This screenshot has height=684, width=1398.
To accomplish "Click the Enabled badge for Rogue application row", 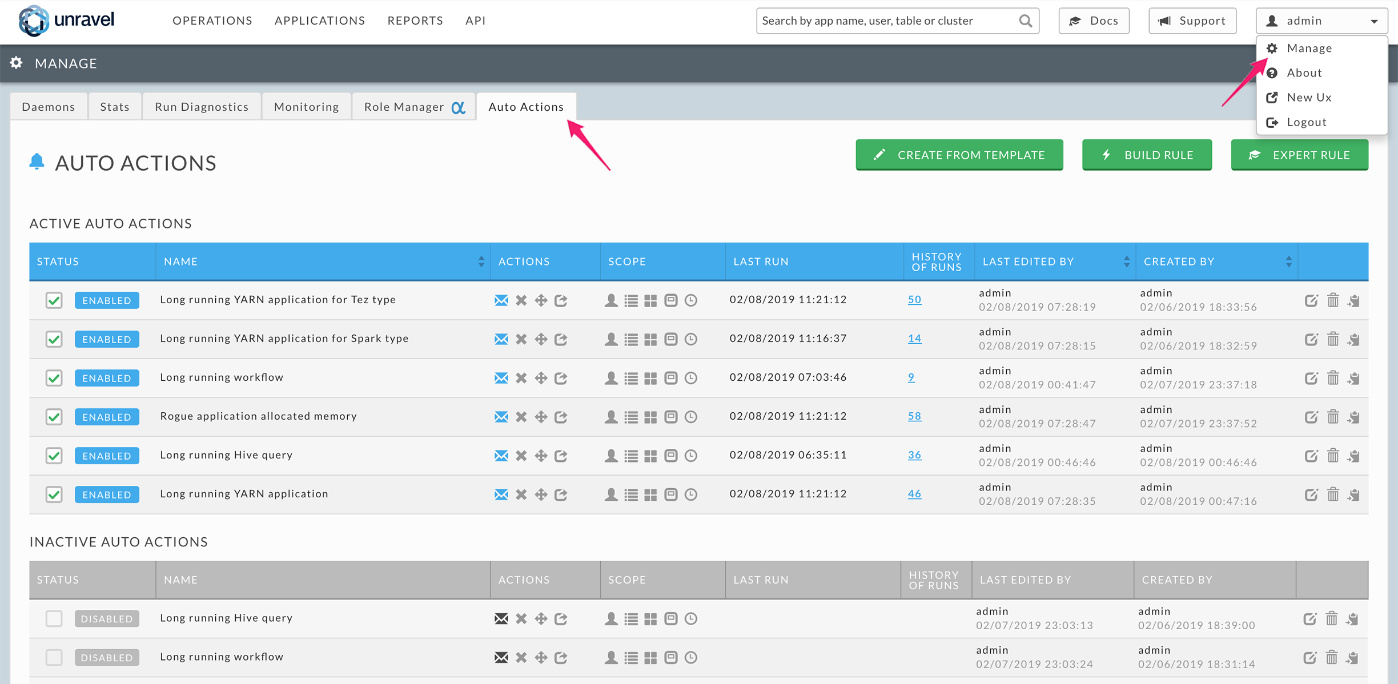I will [x=107, y=417].
